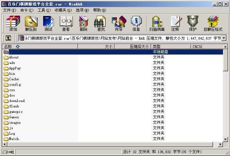The width and height of the screenshot is (230, 156).
Task: Select the parent directory '..' row
Action: click(113, 52)
